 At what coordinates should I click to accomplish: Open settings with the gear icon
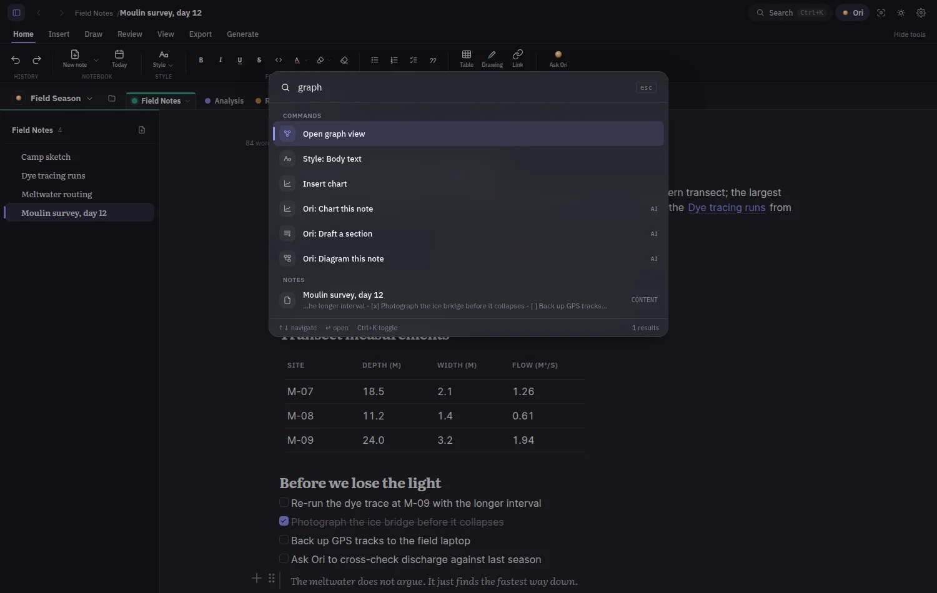pyautogui.click(x=921, y=12)
